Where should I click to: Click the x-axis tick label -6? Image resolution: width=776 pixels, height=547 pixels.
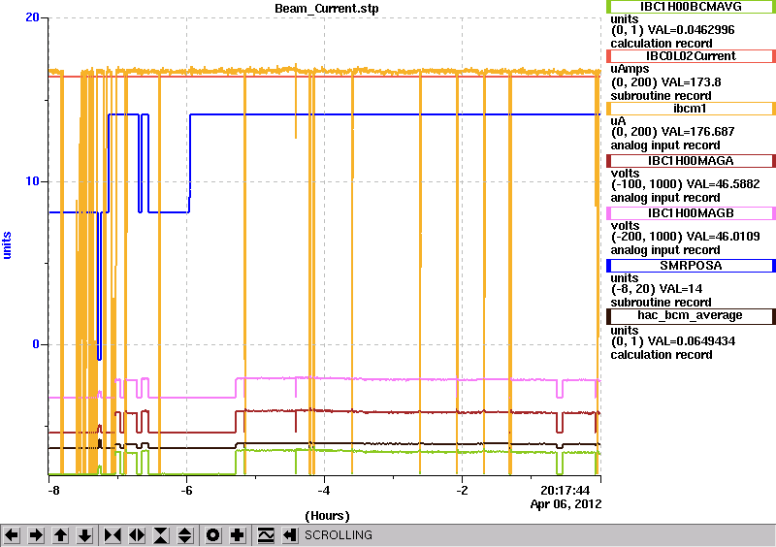186,491
